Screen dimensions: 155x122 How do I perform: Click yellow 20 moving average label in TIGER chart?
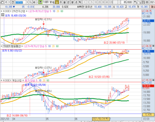click(53, 46)
